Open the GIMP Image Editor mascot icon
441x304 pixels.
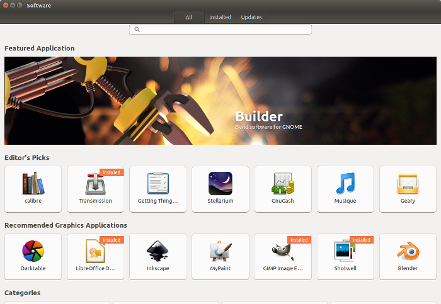283,252
